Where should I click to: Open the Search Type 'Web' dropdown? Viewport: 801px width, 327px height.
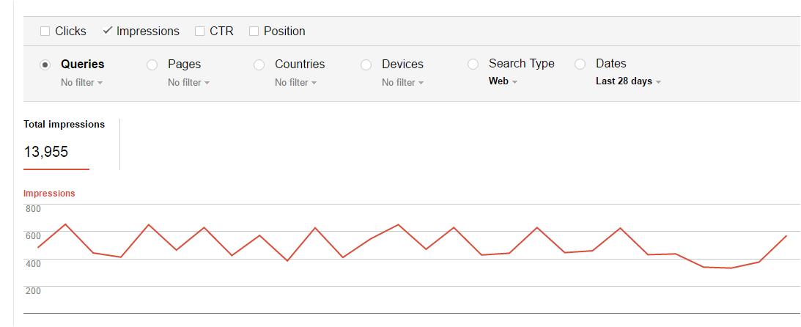coord(503,81)
